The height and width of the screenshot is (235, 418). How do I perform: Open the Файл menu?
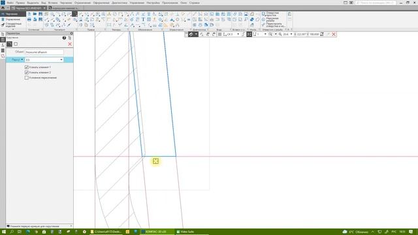pos(10,3)
